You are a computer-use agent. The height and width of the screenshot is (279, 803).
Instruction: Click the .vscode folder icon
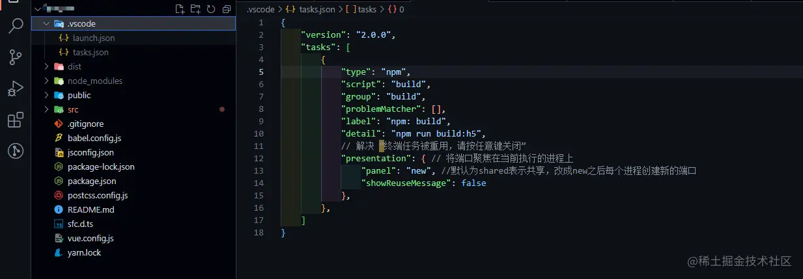pos(59,23)
